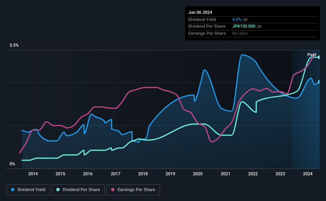Click the 2020 axis label

[198, 174]
